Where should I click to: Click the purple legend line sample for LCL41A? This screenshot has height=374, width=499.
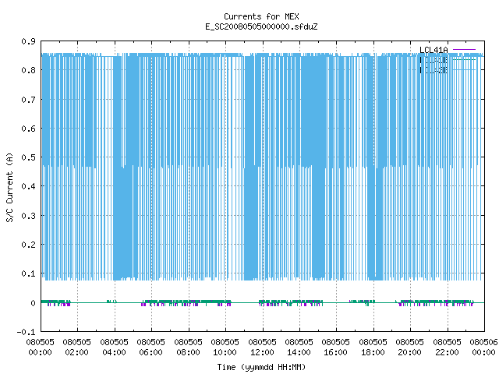[464, 50]
